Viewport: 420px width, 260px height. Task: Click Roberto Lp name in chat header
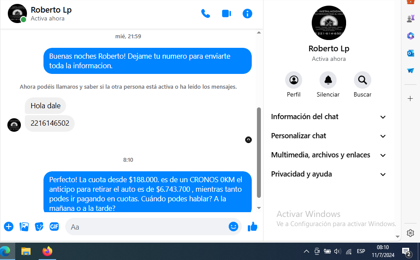coord(51,10)
